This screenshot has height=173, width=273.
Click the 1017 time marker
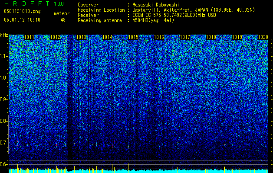pos(185,37)
